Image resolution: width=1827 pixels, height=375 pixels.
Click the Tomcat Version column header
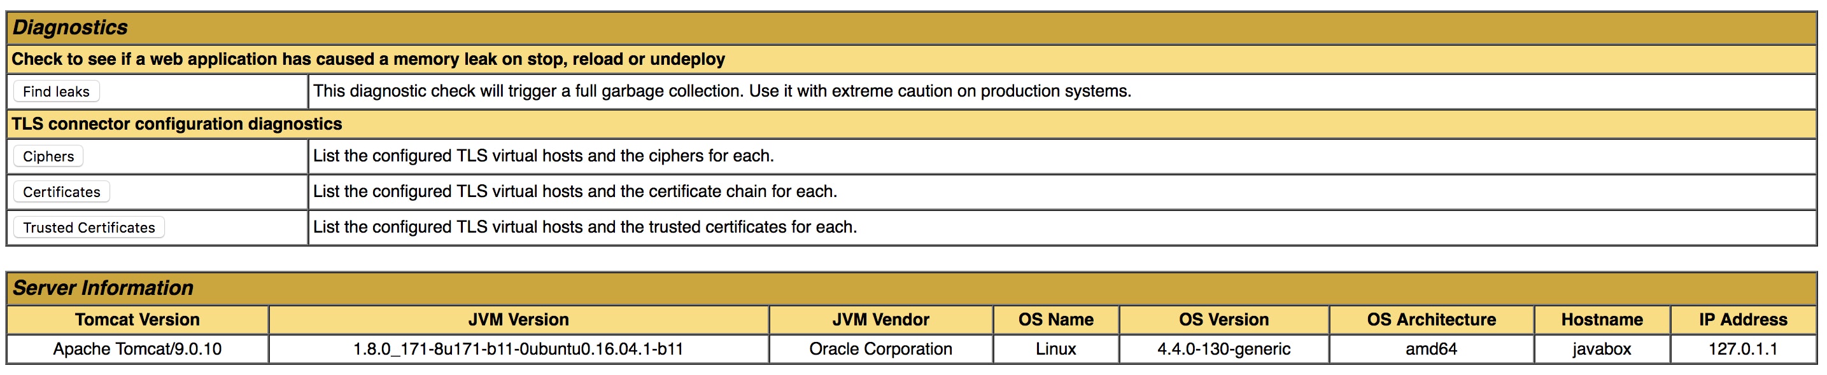click(x=138, y=320)
